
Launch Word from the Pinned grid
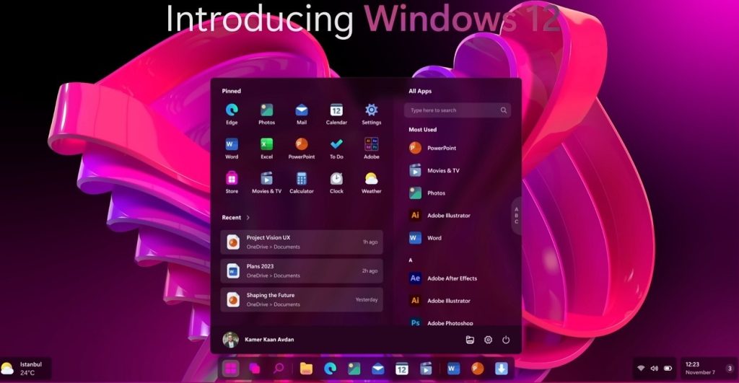[232, 149]
